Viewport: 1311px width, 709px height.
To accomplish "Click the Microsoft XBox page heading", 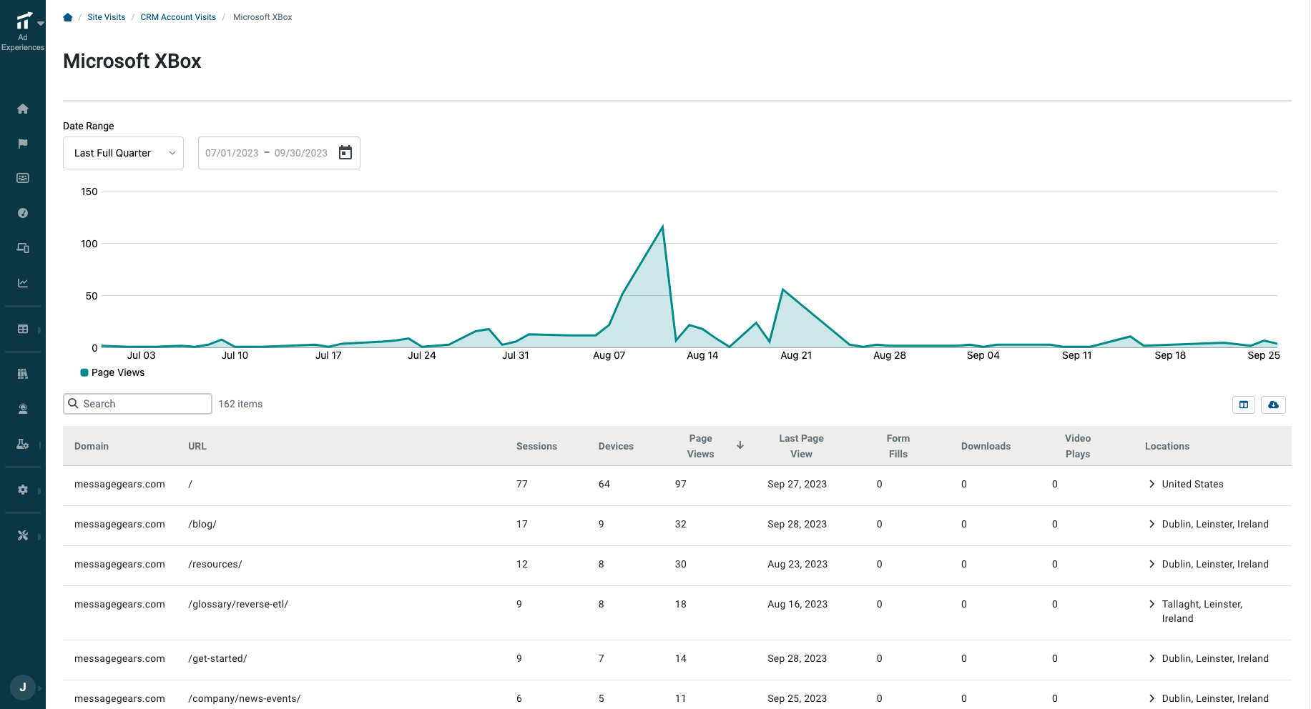I will (132, 61).
